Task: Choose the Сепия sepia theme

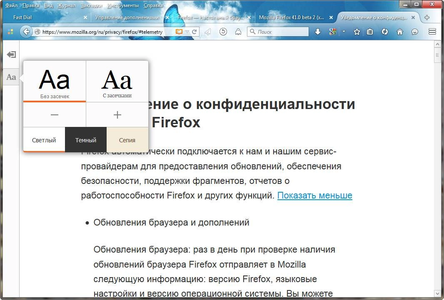Action: click(127, 140)
